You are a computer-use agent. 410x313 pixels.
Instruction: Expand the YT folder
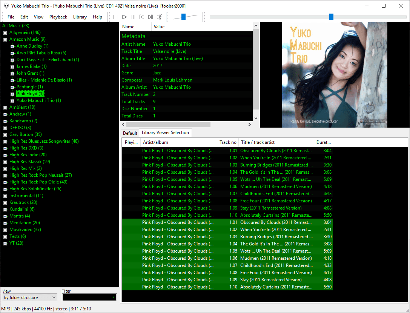[x=5, y=244]
